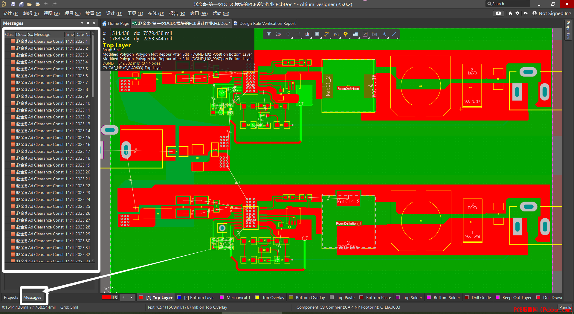Click the Save floppy disk icon

click(x=13, y=4)
